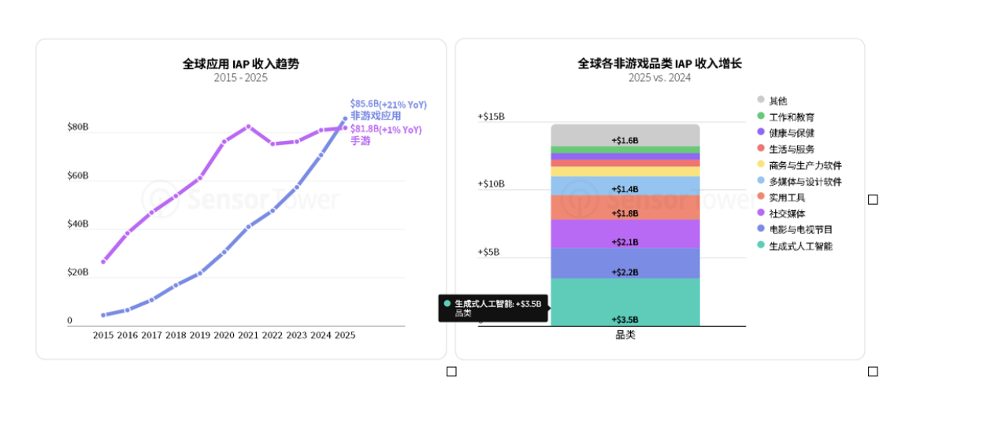Viewport: 983px width, 422px height.
Task: Click the 2021 peak point on purple line
Action: [x=248, y=126]
